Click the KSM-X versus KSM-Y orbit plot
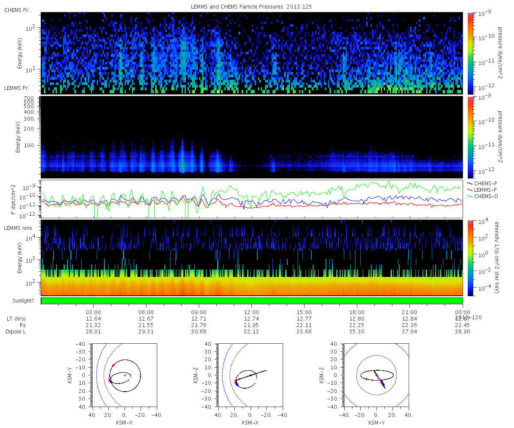The height and width of the screenshot is (428, 514). (x=125, y=375)
